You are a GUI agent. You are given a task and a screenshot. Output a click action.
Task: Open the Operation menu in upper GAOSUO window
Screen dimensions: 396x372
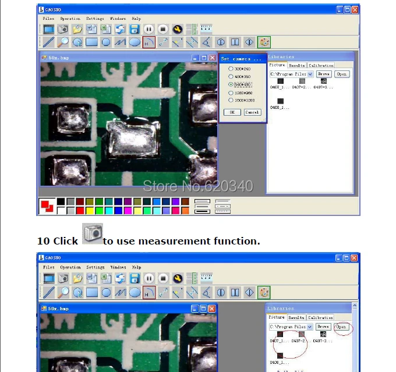(x=70, y=19)
